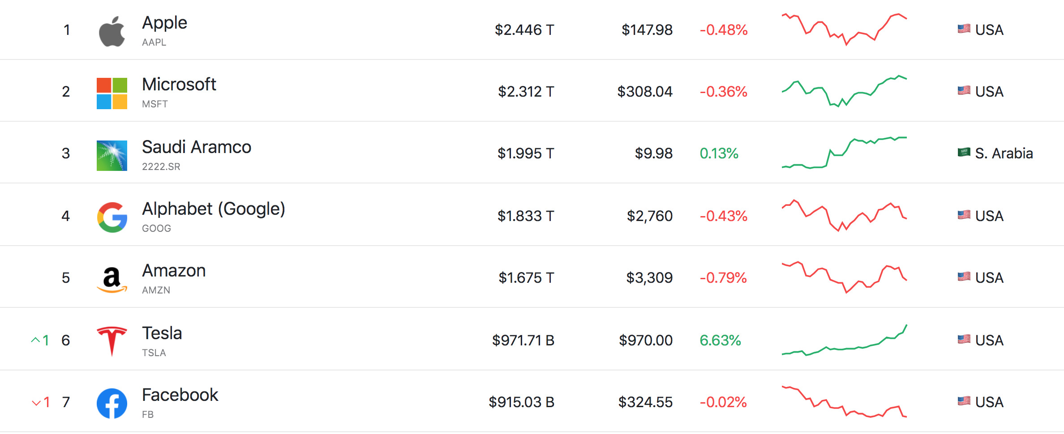Viewport: 1064px width, 434px height.
Task: Click the Microsoft four-square logo
Action: click(x=112, y=93)
